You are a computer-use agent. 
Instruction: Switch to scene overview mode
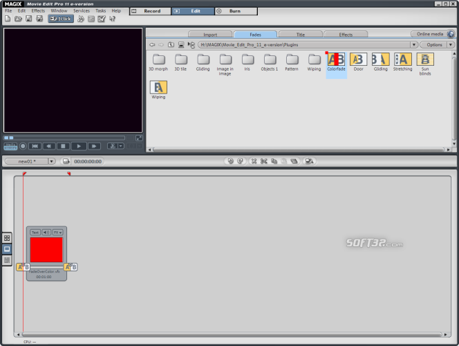(x=7, y=238)
